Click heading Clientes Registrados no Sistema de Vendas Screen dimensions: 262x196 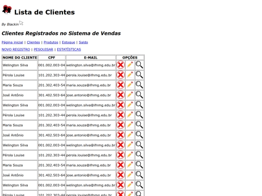point(61,33)
